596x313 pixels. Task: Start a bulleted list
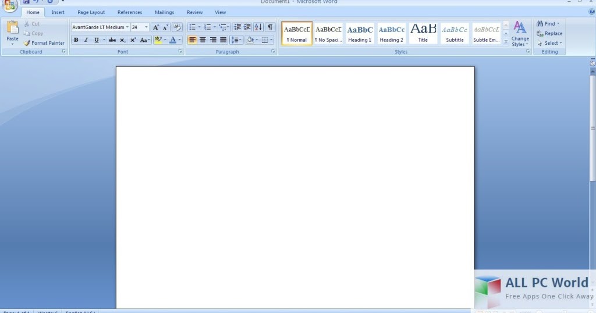click(x=192, y=27)
